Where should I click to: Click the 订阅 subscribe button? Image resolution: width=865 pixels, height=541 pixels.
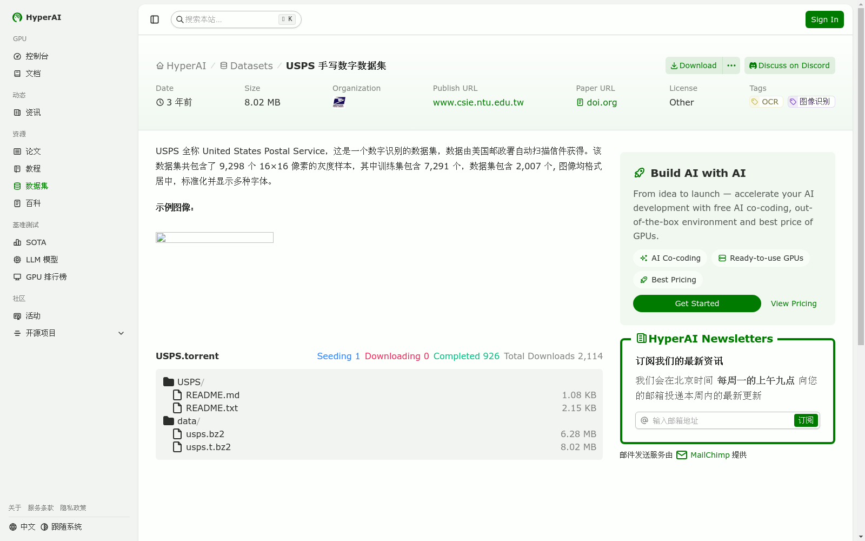click(x=806, y=420)
